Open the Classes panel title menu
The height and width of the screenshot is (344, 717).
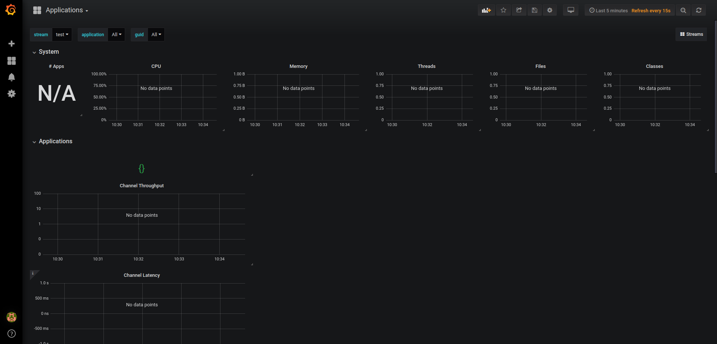coord(655,66)
